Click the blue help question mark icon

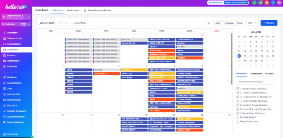273,3
